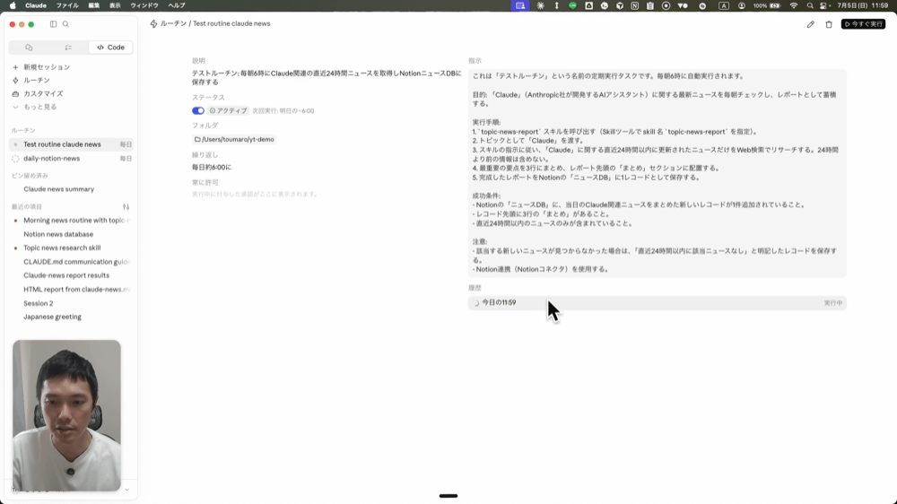This screenshot has height=504, width=897.
Task: Click the date and time 11:59
Action: point(863,5)
